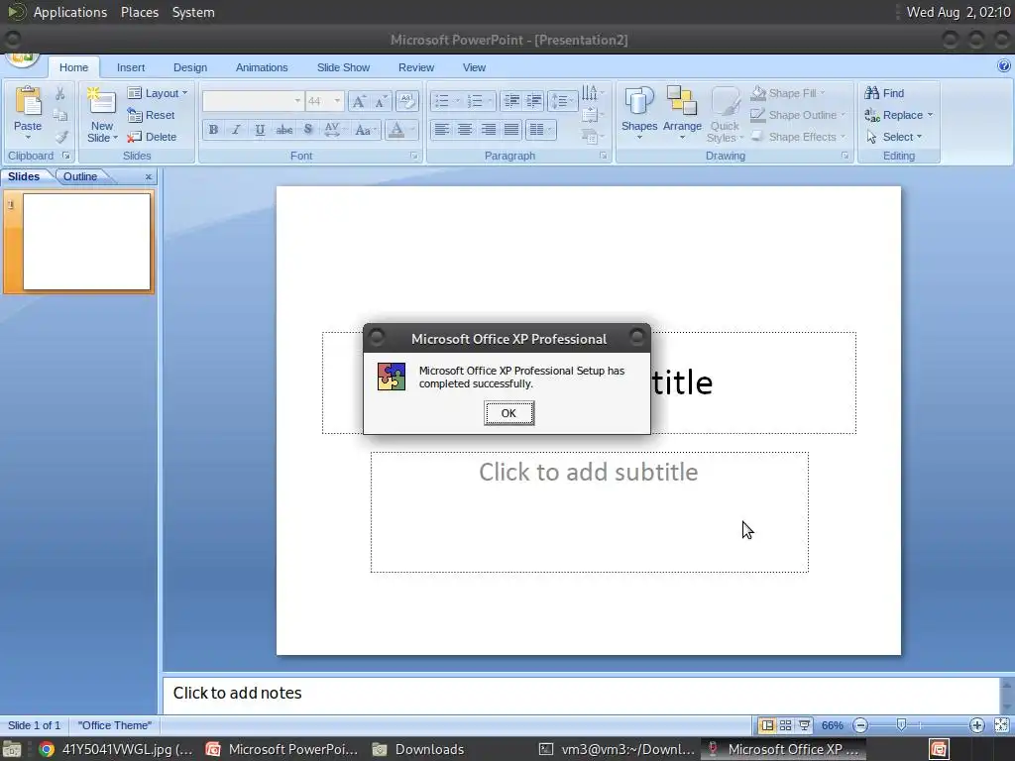Open the font size combo box

point(324,101)
